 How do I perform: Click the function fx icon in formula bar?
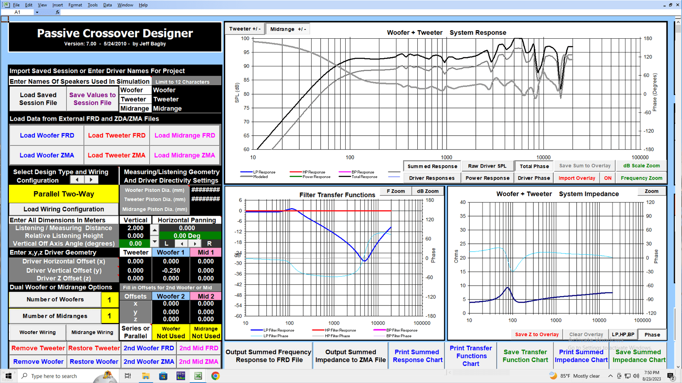pos(58,12)
